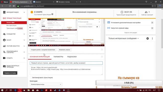The width and height of the screenshot is (163, 92).
Task: Click the stream title input field
Action: point(66,63)
